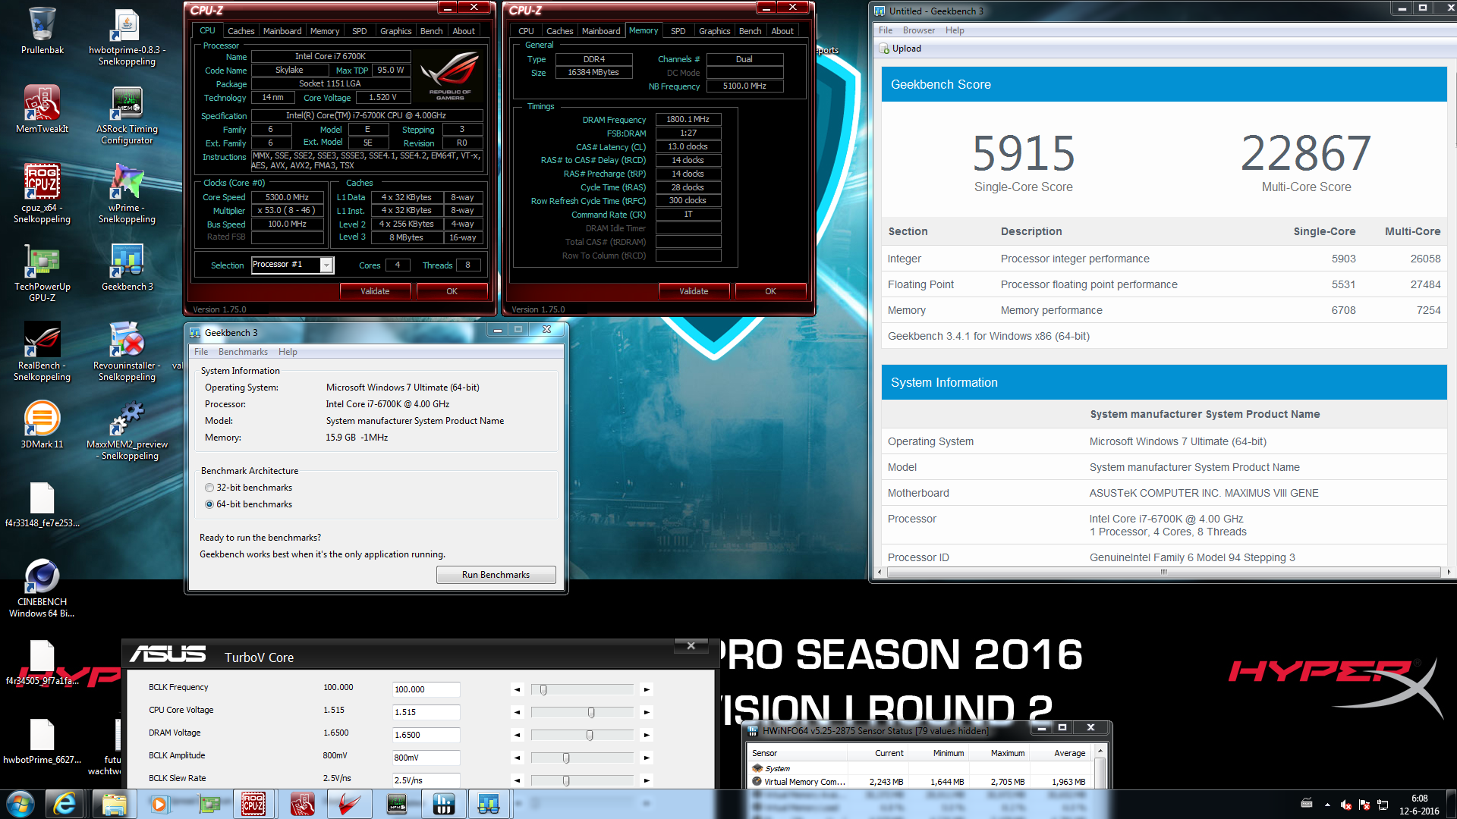This screenshot has height=819, width=1457.
Task: Open Caches tab in right CPU-Z window
Action: [x=560, y=31]
